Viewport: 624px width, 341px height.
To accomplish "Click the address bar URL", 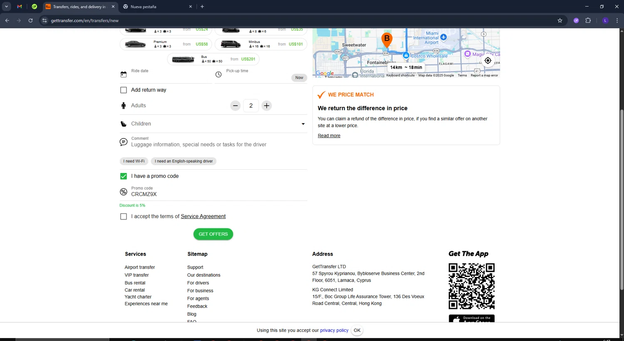I will click(84, 20).
